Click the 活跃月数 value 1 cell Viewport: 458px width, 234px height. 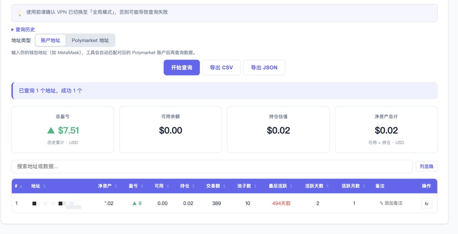pos(354,204)
